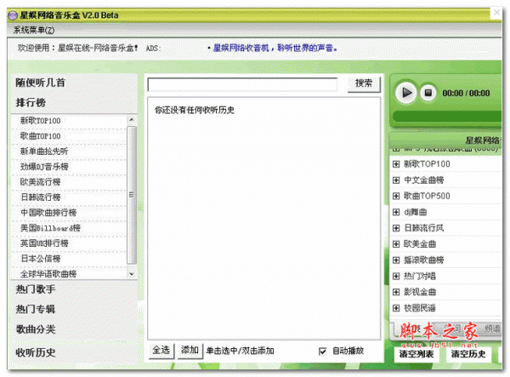This screenshot has height=377, width=510.
Task: Expand the 新歌TOP100 tree node
Action: pyautogui.click(x=396, y=164)
